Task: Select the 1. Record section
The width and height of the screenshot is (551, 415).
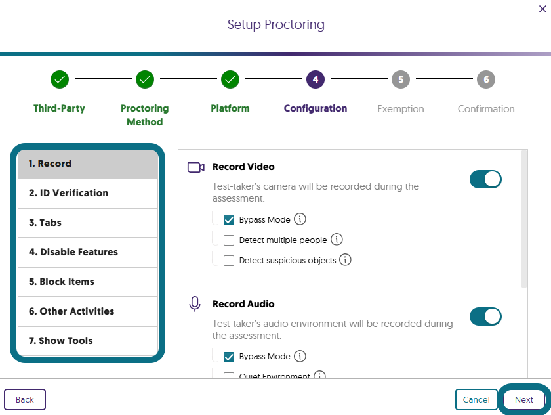Action: click(x=88, y=164)
